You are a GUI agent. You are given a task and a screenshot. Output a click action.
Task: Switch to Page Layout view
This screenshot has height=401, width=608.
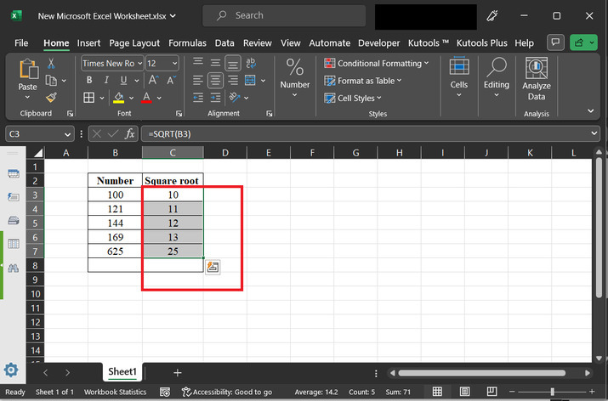pos(464,392)
